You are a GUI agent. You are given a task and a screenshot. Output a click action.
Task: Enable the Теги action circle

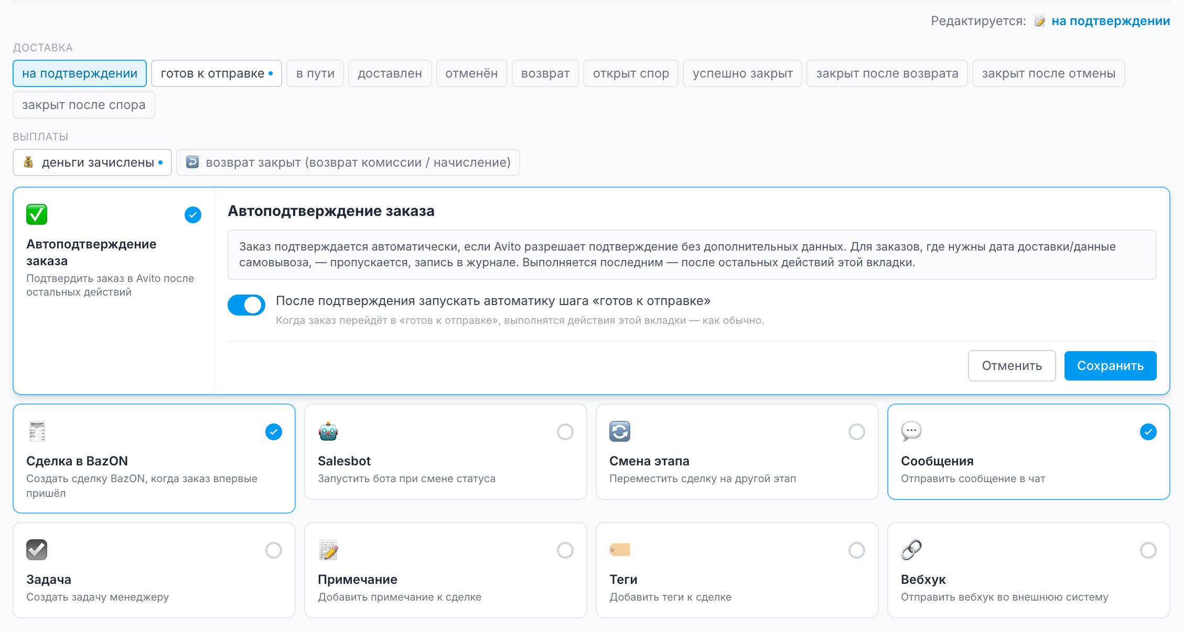857,550
